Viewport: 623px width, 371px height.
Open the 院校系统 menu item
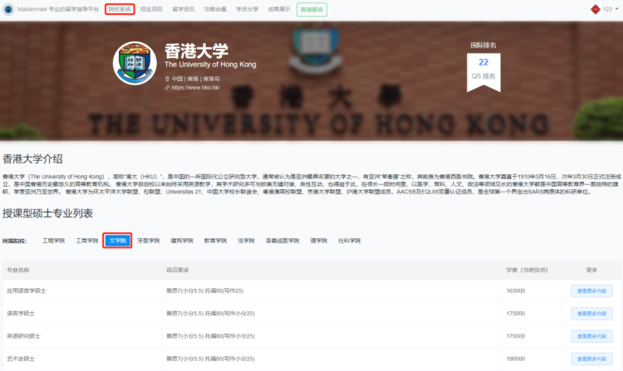120,9
